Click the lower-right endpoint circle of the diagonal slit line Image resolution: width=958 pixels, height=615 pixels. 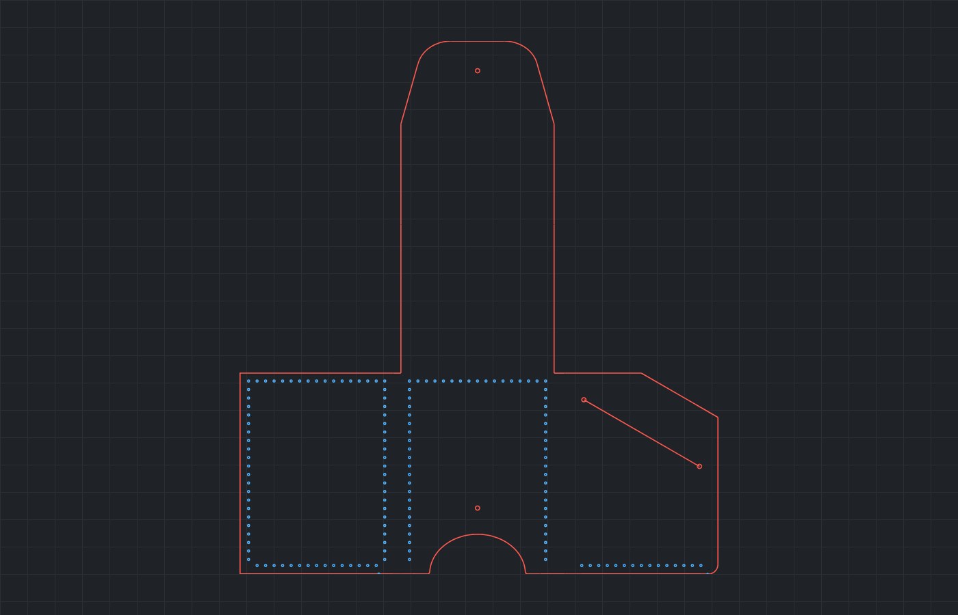point(699,466)
